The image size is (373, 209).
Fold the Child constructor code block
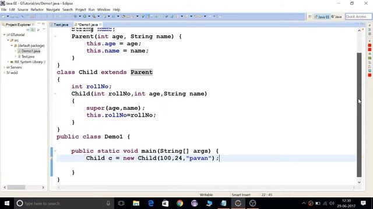[x=55, y=93]
